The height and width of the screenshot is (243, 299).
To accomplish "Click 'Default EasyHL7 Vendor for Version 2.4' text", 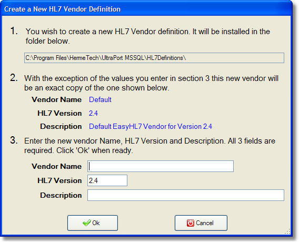I will tap(150, 127).
